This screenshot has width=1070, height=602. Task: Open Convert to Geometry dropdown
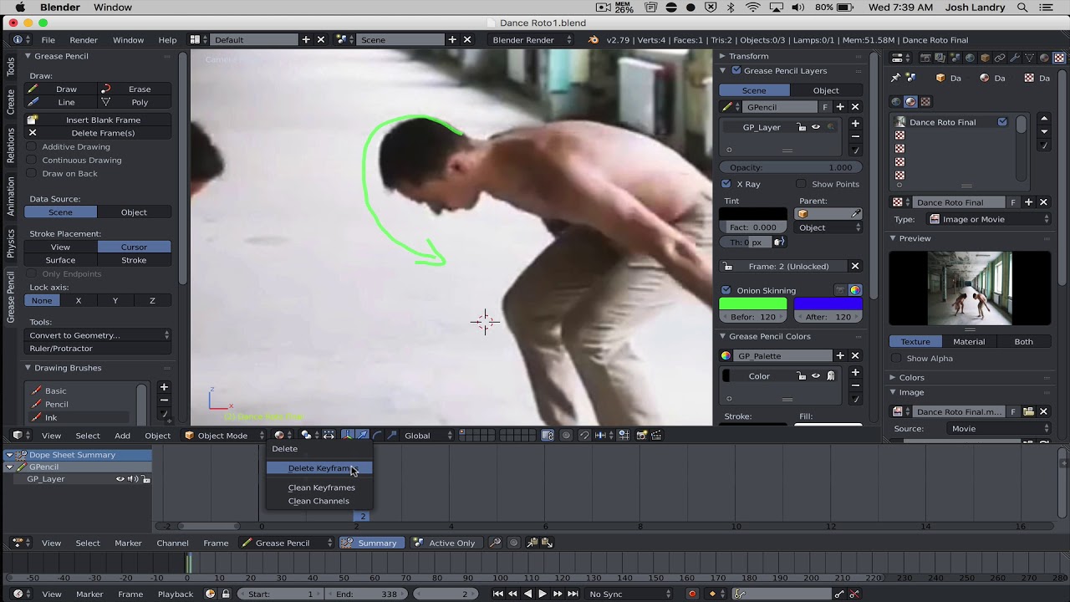click(x=99, y=335)
